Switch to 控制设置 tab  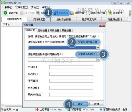pos(42,30)
